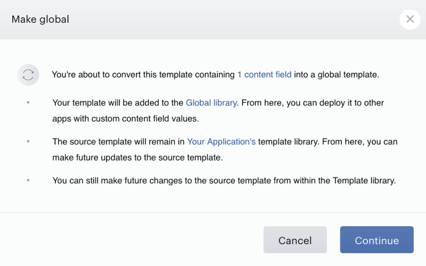Click the line "make future updates to the source template."
This screenshot has width=426, height=266.
point(137,157)
